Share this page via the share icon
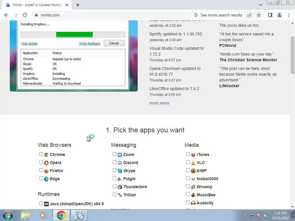This screenshot has width=295, height=221. [x=249, y=15]
